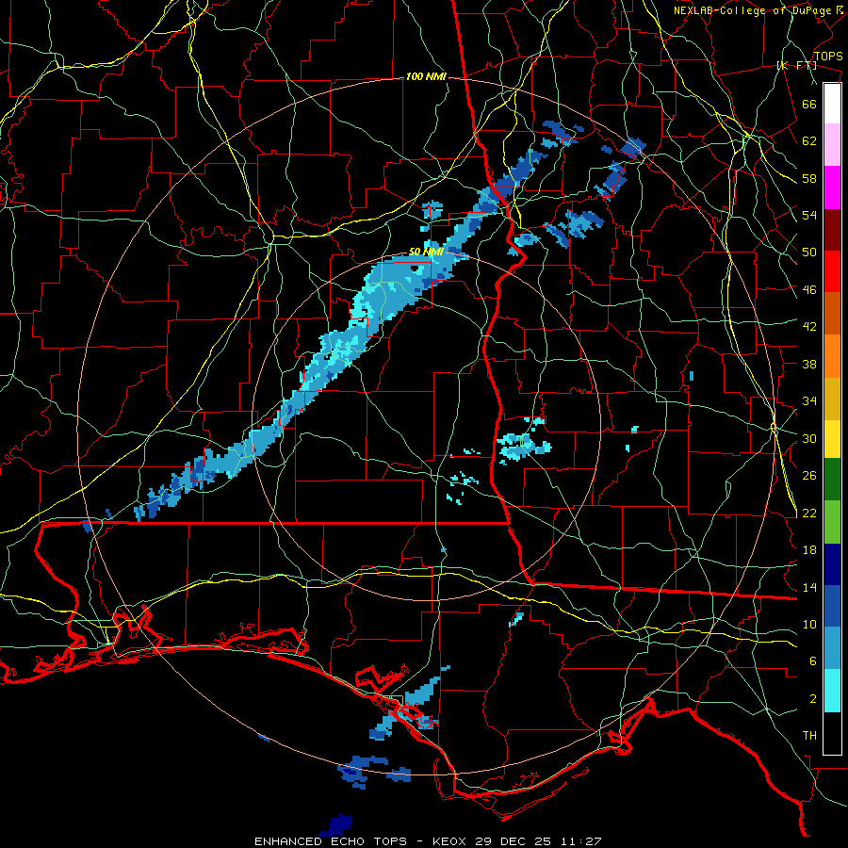Viewport: 848px width, 848px height.
Task: Click the 2 legend value
Action: click(x=812, y=699)
